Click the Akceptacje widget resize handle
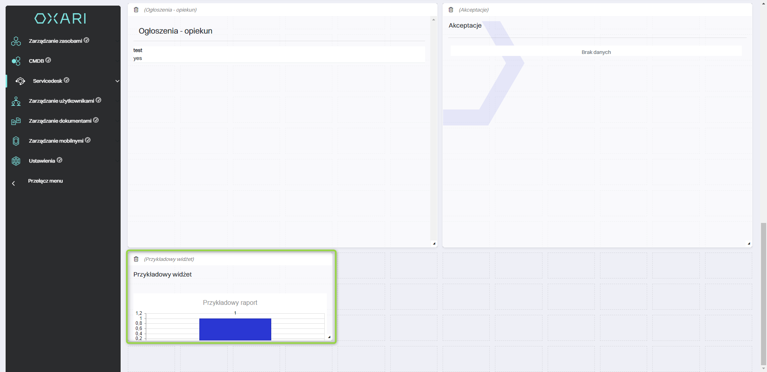This screenshot has width=767, height=372. 749,243
